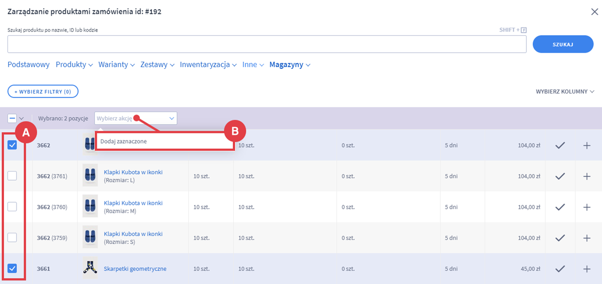The width and height of the screenshot is (602, 284).
Task: Open the Inwentaryzacja tab menu
Action: pyautogui.click(x=208, y=65)
